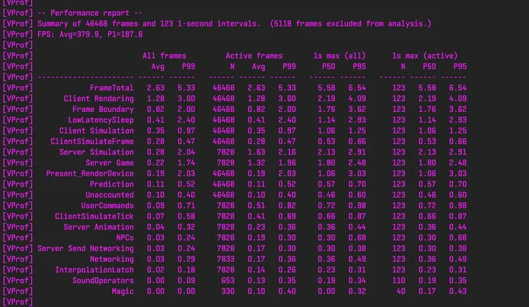This screenshot has height=307, width=529.
Task: Click the "Present_RenderDevice" row label
Action: [89, 173]
